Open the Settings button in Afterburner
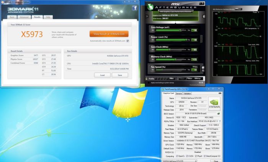Screen dimensions: 268x162 [x=198, y=79]
